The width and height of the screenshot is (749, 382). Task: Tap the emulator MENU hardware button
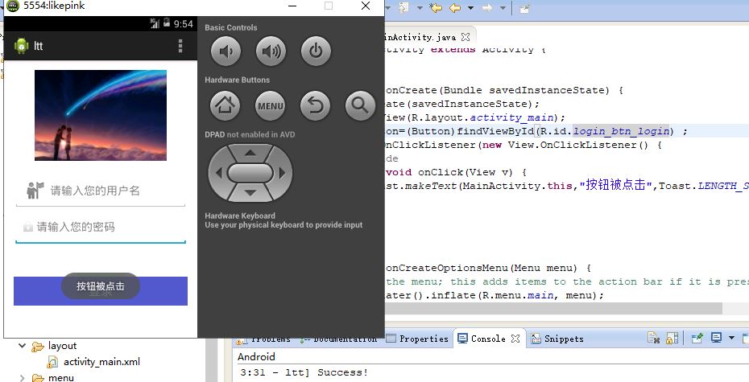(271, 105)
